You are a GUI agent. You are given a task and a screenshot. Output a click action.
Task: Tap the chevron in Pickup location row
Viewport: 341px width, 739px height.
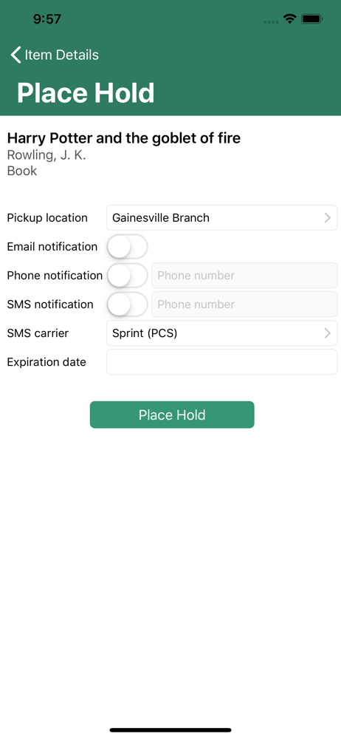328,218
